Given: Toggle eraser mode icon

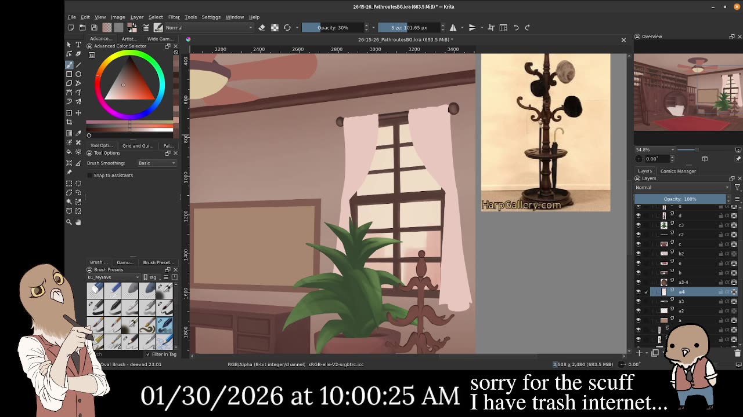Looking at the screenshot, I should pos(262,27).
